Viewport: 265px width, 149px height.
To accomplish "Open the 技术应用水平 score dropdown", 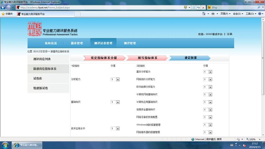I will tap(115, 129).
